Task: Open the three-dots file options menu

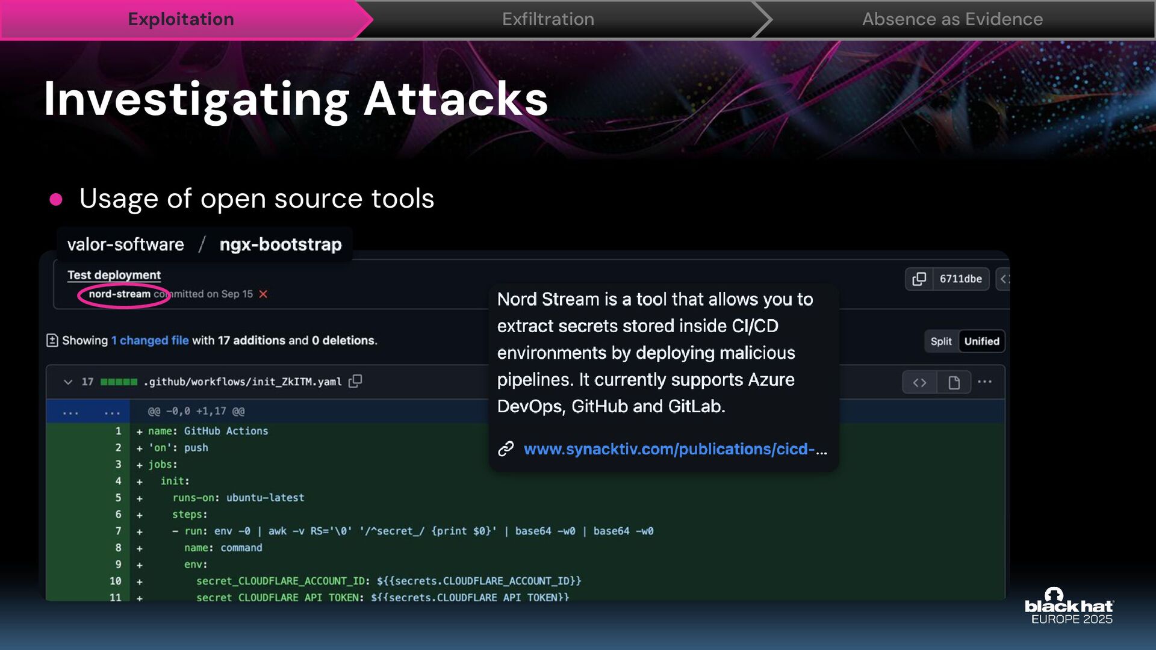Action: pos(984,382)
